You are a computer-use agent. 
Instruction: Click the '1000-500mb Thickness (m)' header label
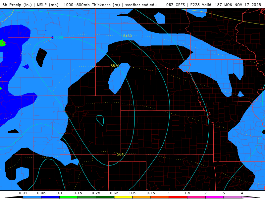click(x=92, y=5)
